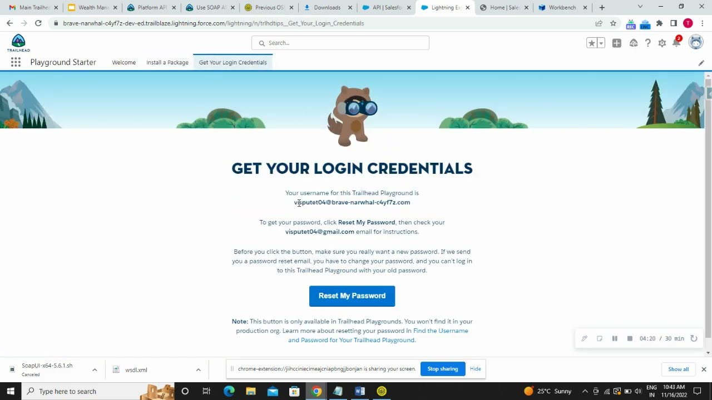
Task: Select the username visputet04@brave-narwhal text
Action: click(x=352, y=202)
